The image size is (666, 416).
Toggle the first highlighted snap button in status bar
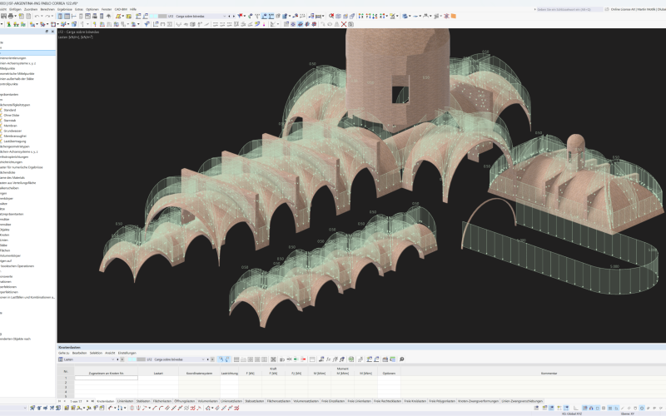(585, 408)
